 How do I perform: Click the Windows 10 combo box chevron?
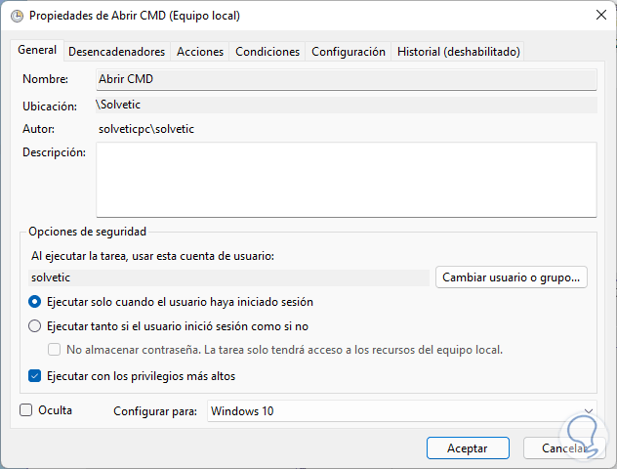[588, 411]
